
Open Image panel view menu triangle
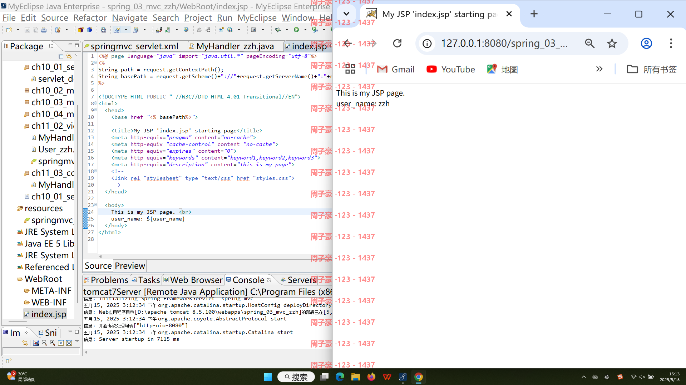click(x=77, y=341)
